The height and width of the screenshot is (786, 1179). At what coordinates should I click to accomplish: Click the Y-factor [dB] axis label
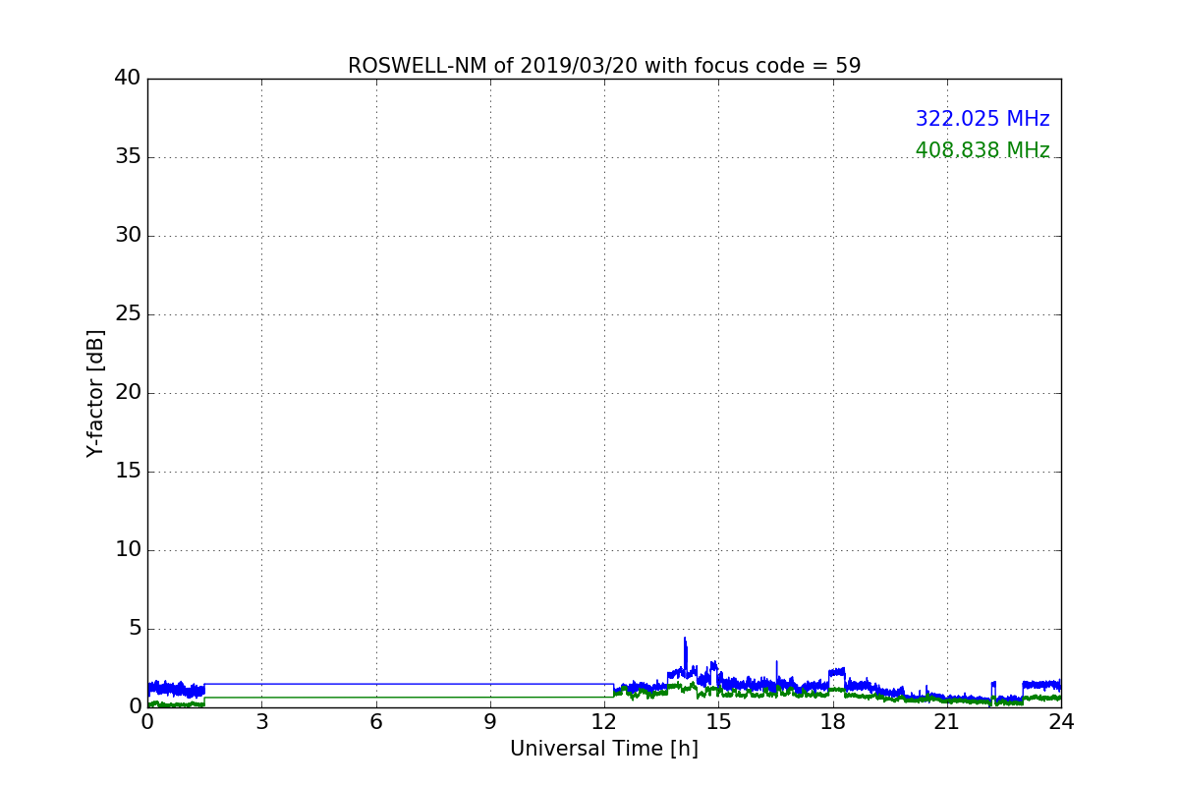[95, 393]
